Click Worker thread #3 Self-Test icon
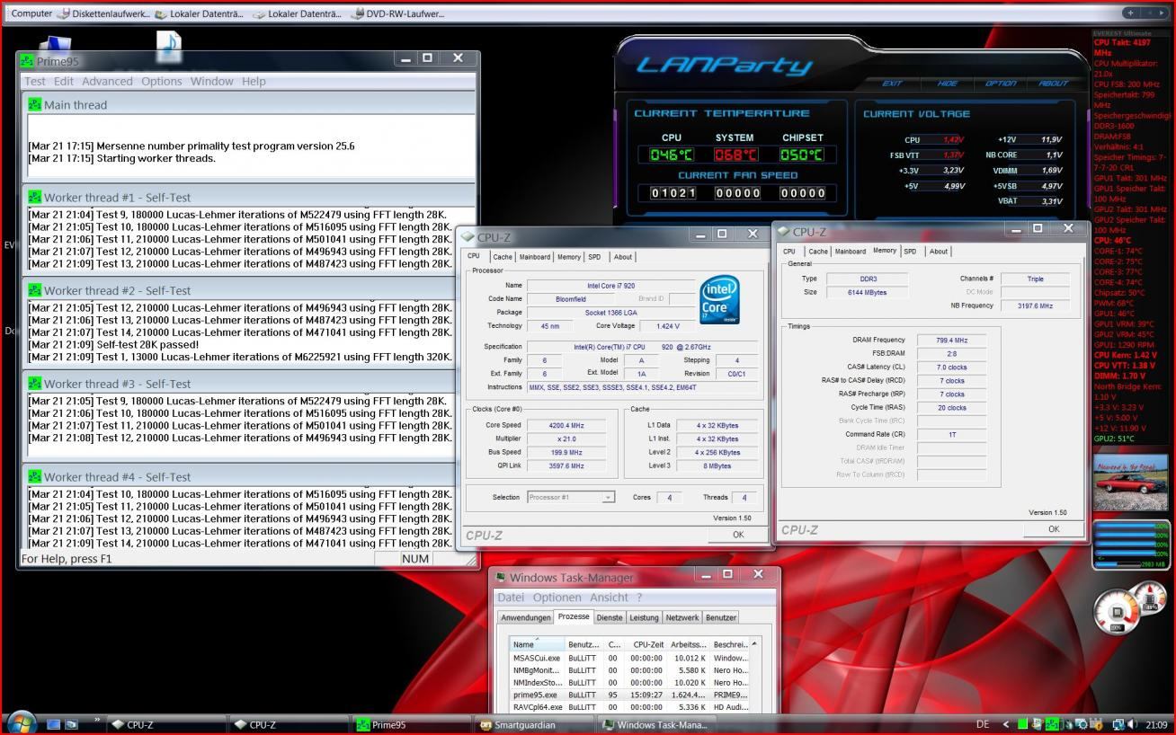The image size is (1176, 735). coord(34,384)
